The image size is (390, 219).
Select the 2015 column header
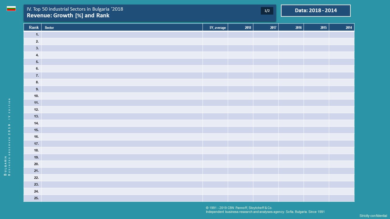316,27
